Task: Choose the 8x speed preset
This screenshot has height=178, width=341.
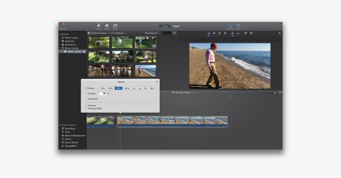Action: pos(146,88)
